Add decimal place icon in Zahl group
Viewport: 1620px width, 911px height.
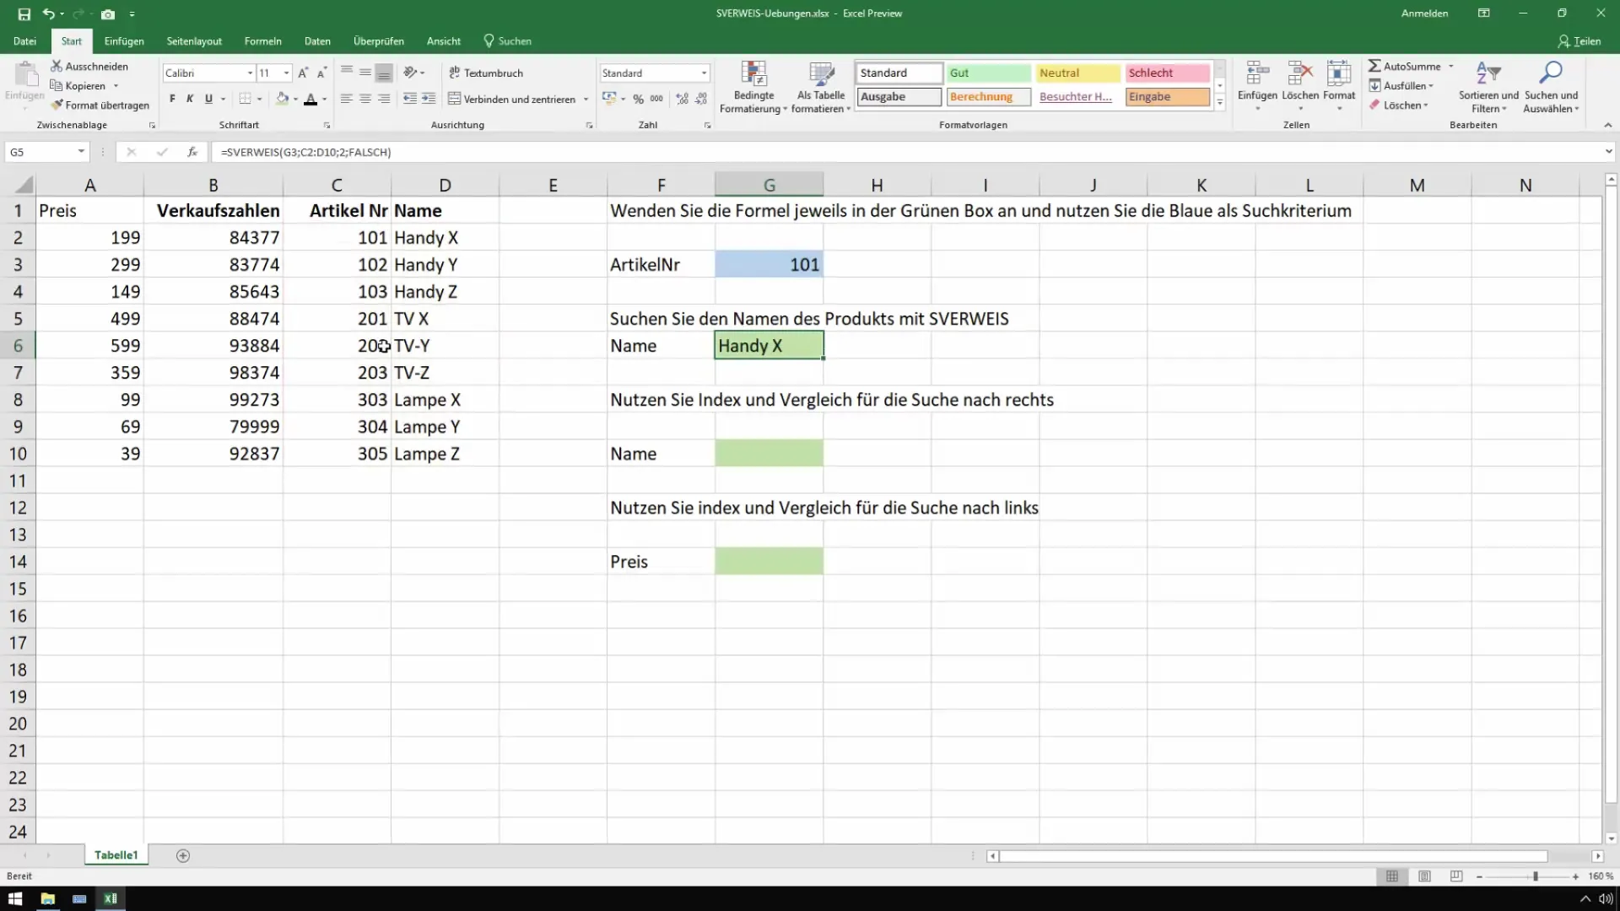(682, 99)
